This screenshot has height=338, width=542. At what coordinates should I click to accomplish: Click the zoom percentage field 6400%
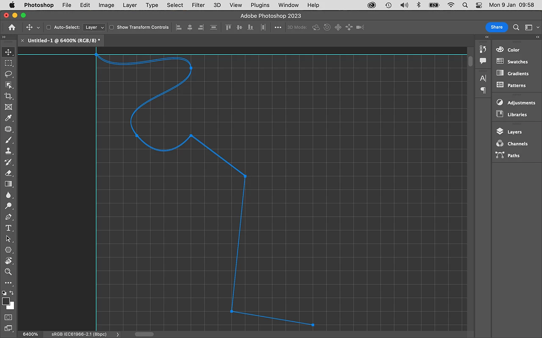(x=30, y=334)
